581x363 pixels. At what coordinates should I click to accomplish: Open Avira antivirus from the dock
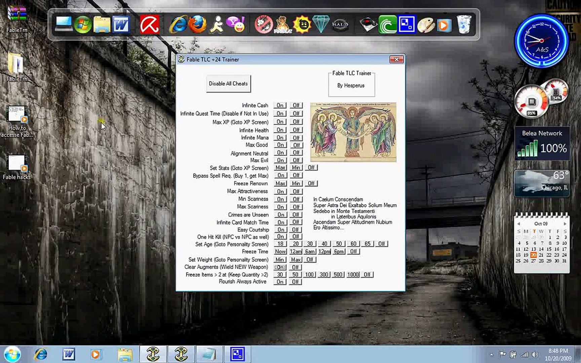149,25
